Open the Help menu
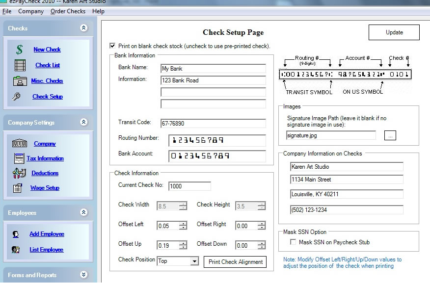This screenshot has height=284, width=430. point(99,11)
